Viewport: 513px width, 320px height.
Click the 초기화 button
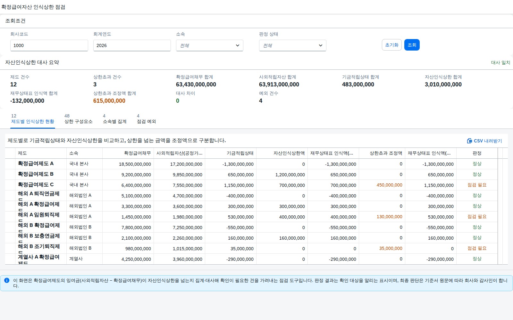tap(392, 45)
